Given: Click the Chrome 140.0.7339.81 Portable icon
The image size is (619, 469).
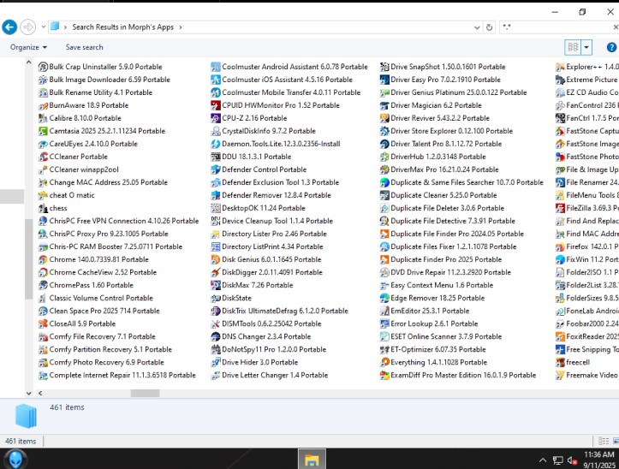Looking at the screenshot, I should pos(43,259).
